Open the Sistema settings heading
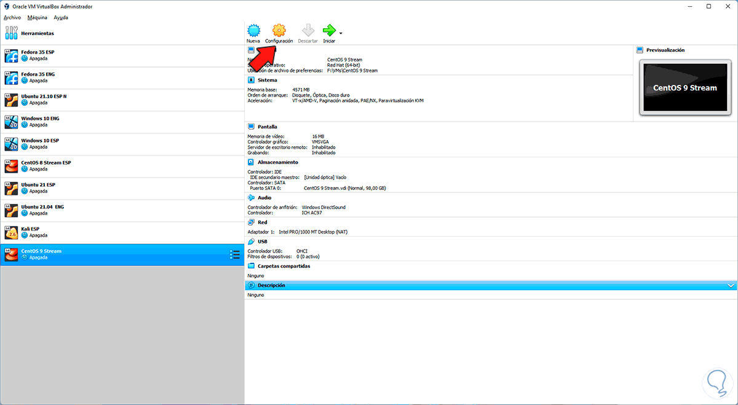 (268, 80)
